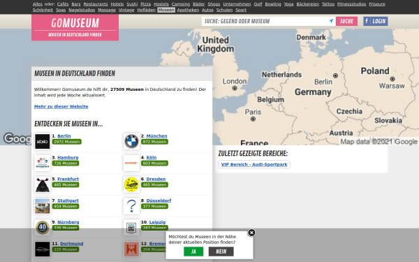Click the London marker on the map
Viewport: 419px width, 262px height.
[235, 88]
